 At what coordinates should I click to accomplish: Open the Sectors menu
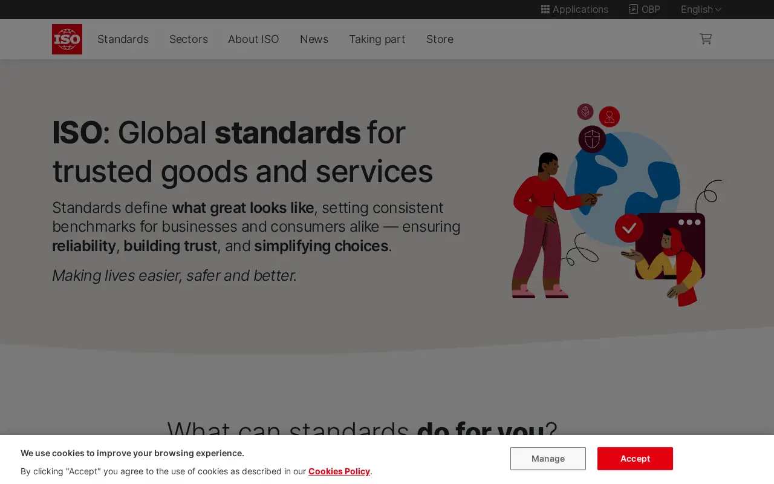189,39
